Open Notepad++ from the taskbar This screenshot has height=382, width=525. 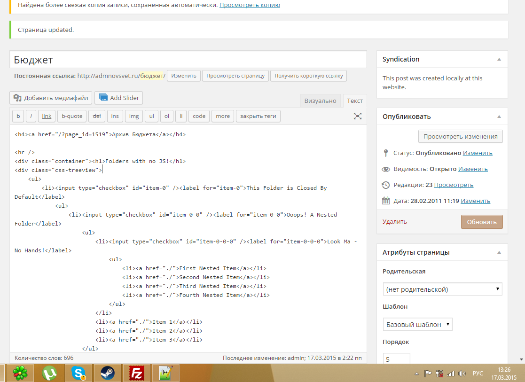(x=165, y=373)
